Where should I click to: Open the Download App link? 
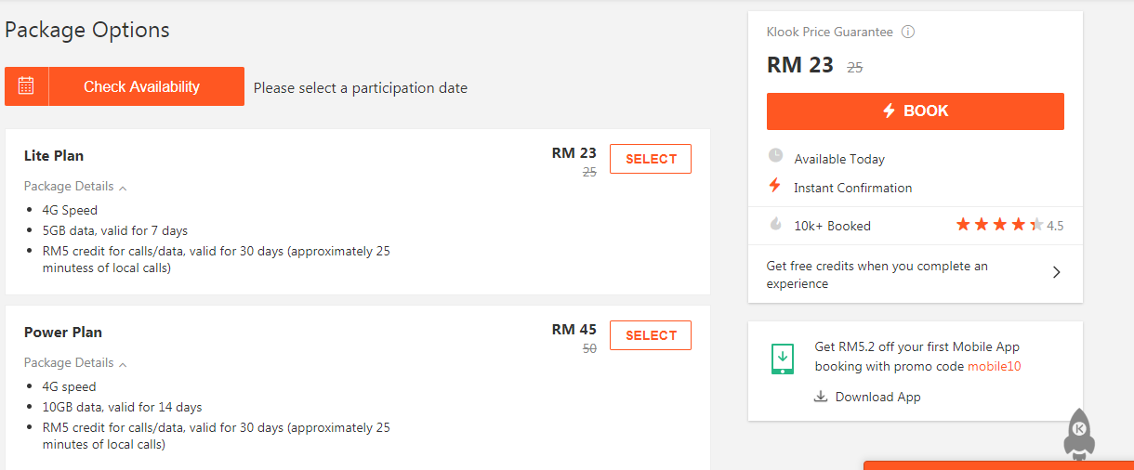click(x=877, y=397)
